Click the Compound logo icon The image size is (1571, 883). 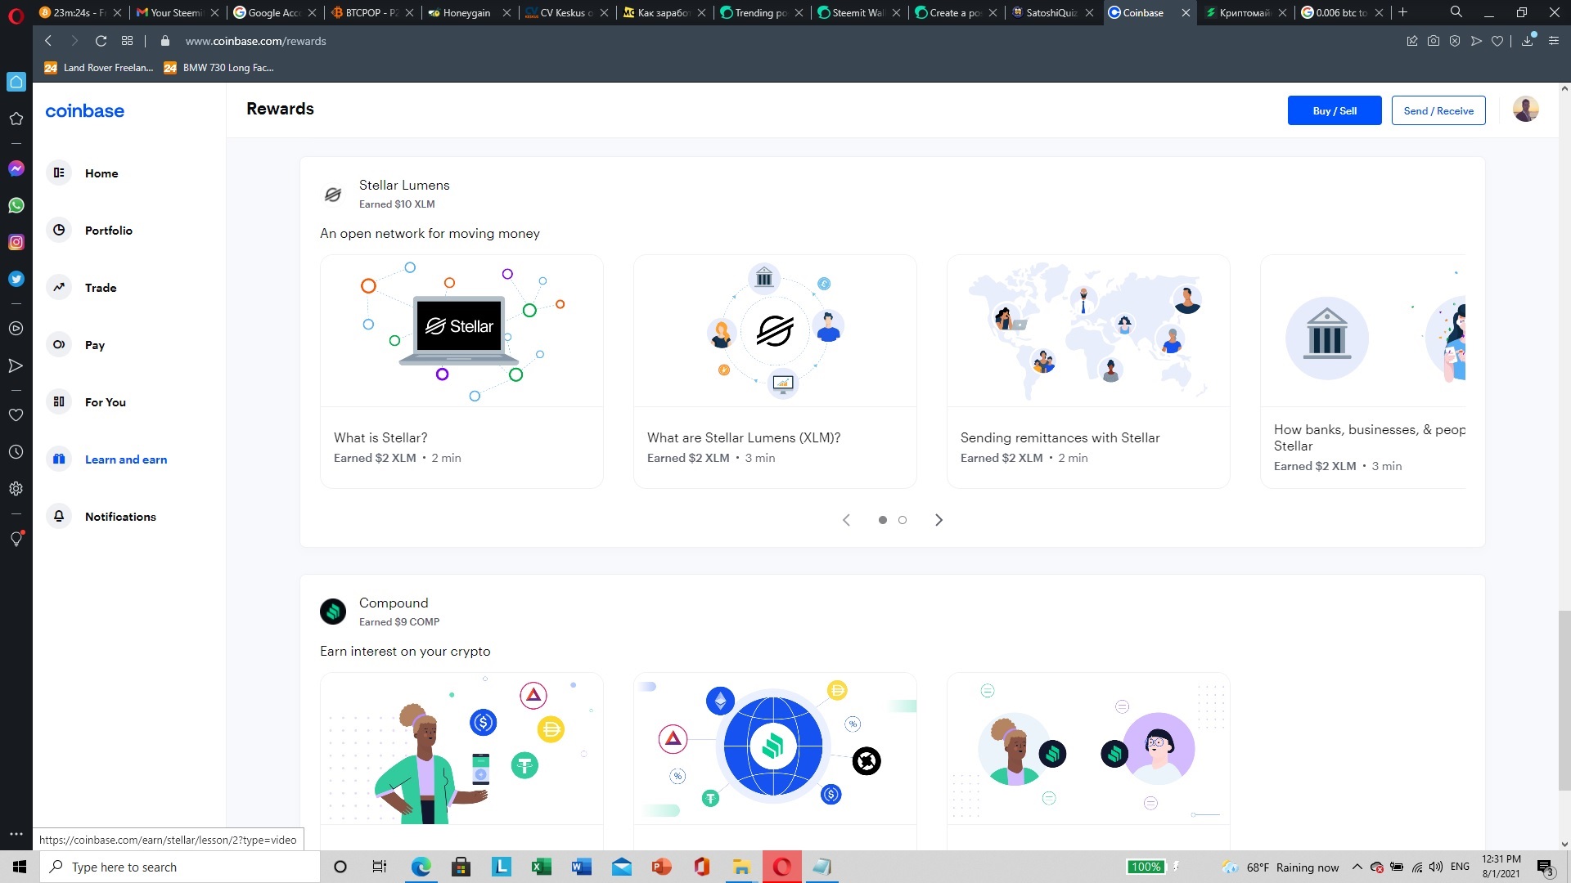(x=333, y=612)
